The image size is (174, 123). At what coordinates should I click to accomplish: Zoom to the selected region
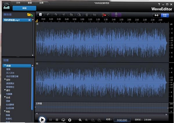[99, 120]
